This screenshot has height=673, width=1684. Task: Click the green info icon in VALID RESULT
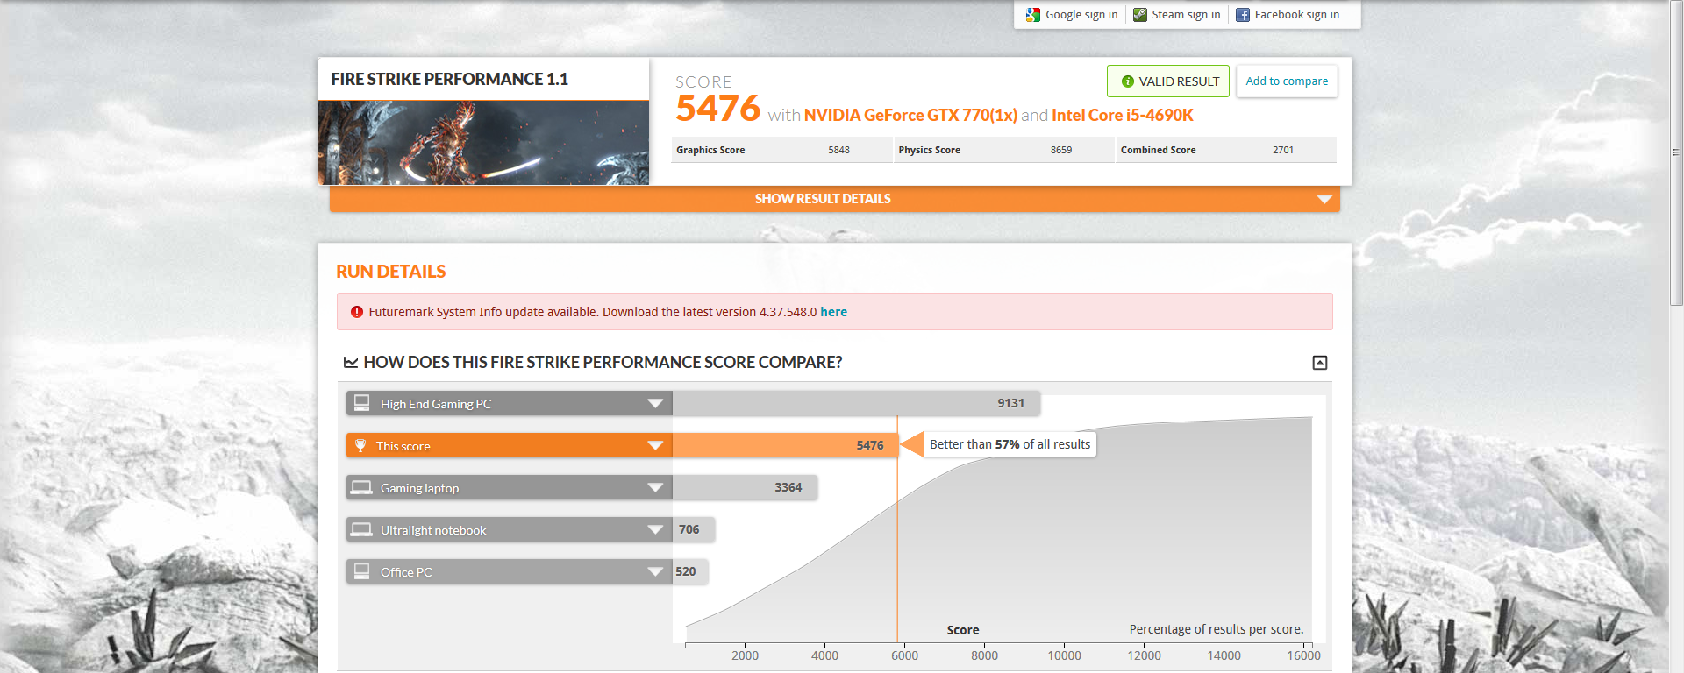pyautogui.click(x=1128, y=81)
